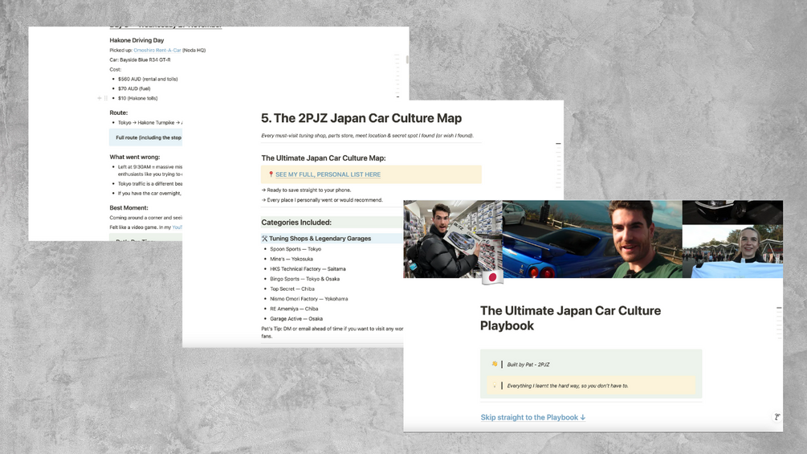Screen dimensions: 807x454
Task: Click the waving hand emoji by Built by Pat
Action: pos(495,364)
